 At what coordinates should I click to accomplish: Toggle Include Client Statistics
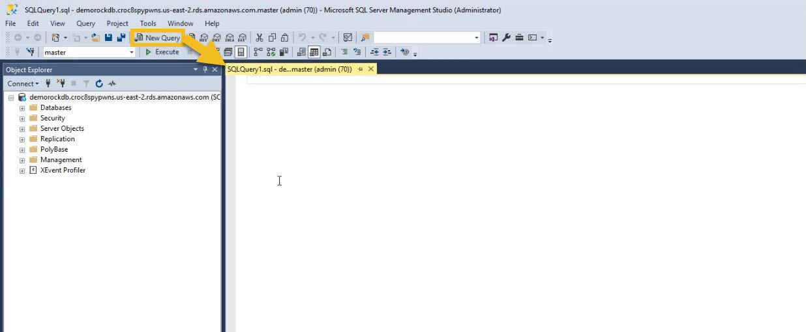click(284, 52)
